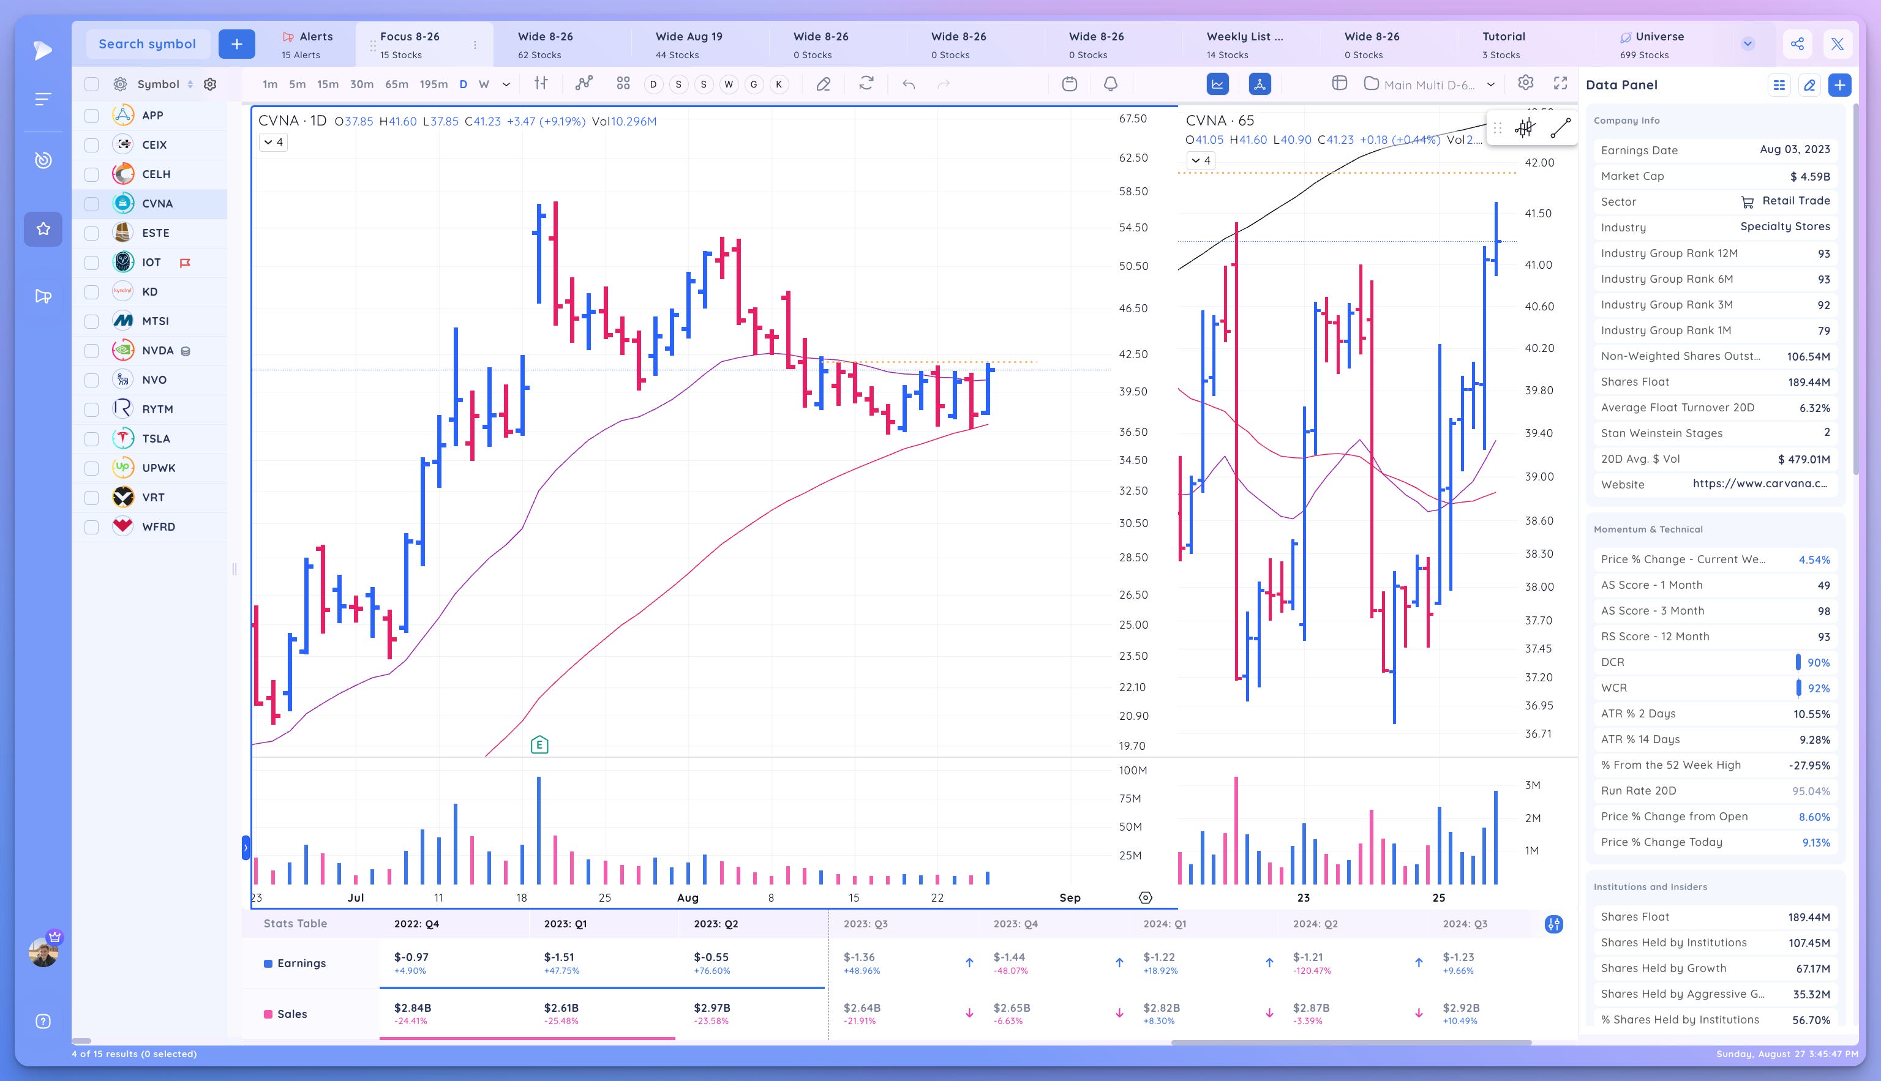1881x1081 pixels.
Task: Select the trend line drawing tool
Action: (x=1560, y=129)
